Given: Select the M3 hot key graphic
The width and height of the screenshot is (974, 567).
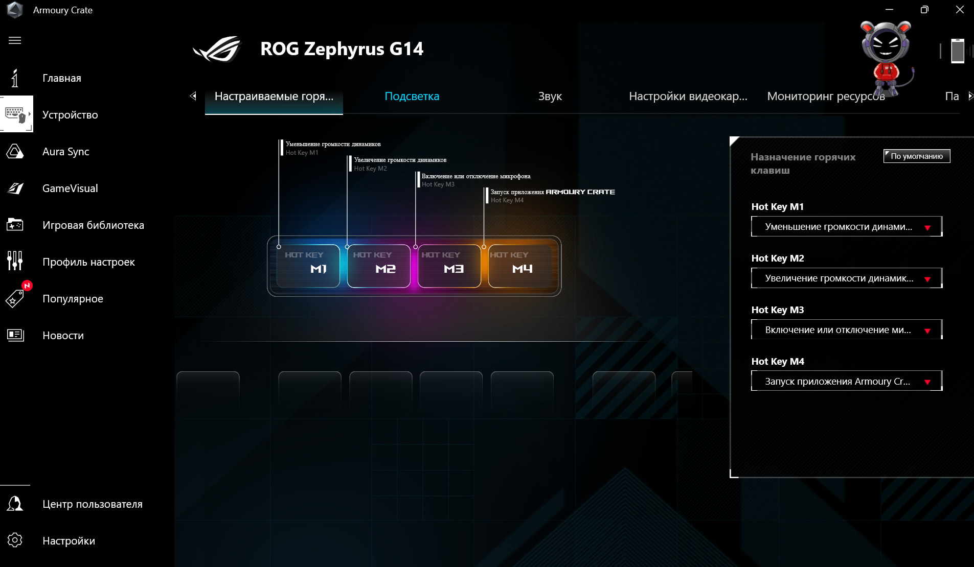Looking at the screenshot, I should 449,266.
